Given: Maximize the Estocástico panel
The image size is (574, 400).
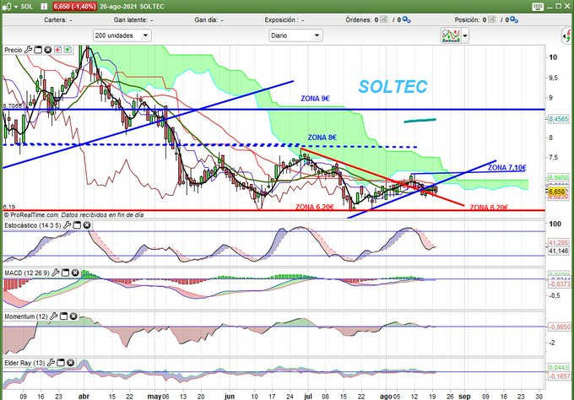Looking at the screenshot, I should [x=77, y=225].
